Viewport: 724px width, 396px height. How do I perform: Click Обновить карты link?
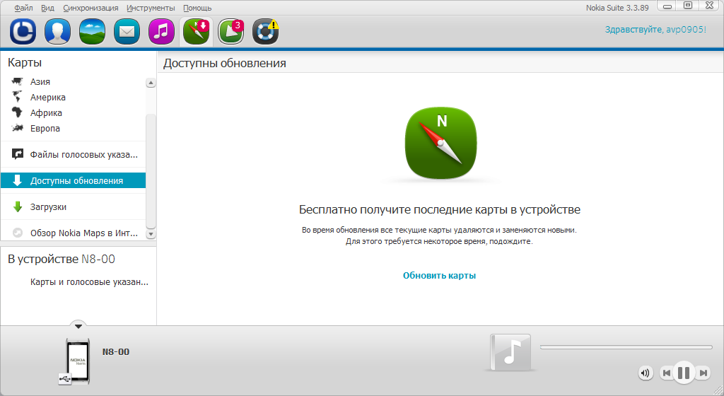pyautogui.click(x=439, y=276)
